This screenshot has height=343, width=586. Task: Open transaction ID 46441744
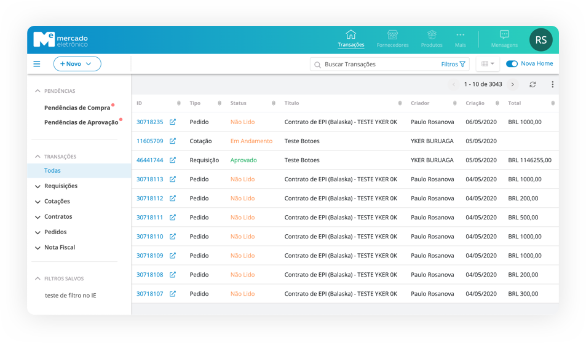[x=150, y=160]
